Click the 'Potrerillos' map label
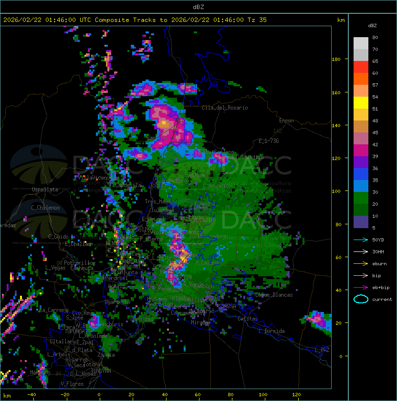Viewport: 397px width, 401px height. click(80, 263)
